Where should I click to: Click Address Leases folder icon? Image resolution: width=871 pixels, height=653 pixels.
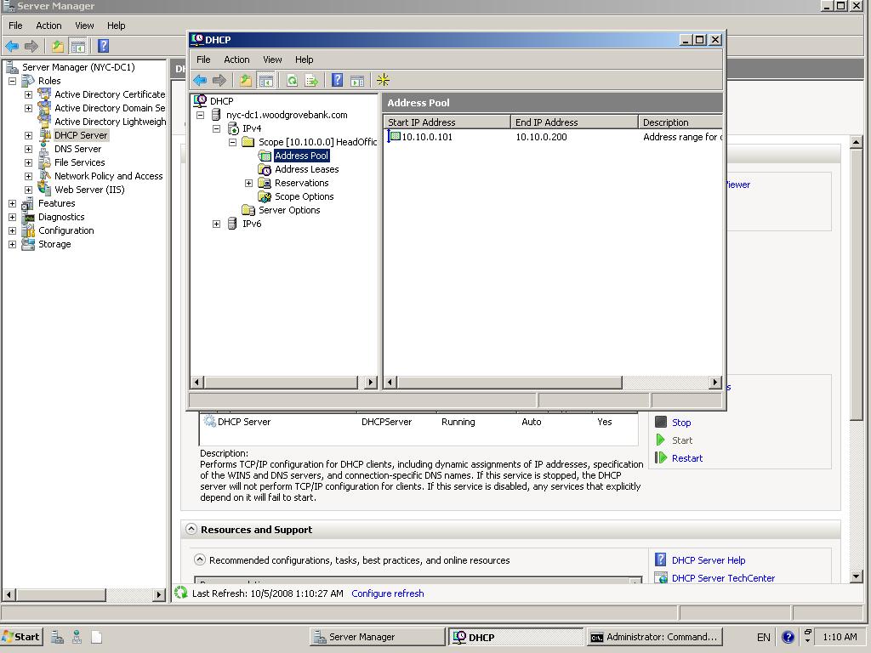pos(265,169)
